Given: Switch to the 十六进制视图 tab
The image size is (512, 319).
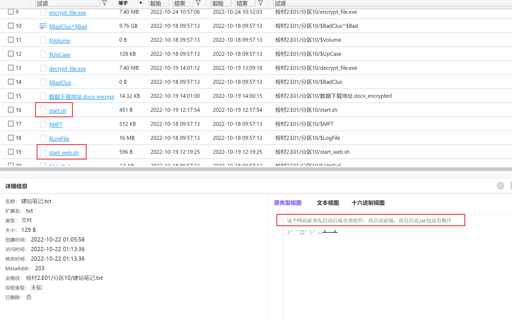Looking at the screenshot, I should pos(368,203).
